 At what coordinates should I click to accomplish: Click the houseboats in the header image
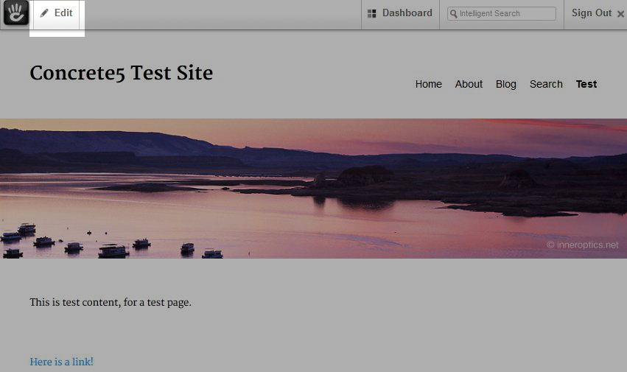tap(113, 250)
